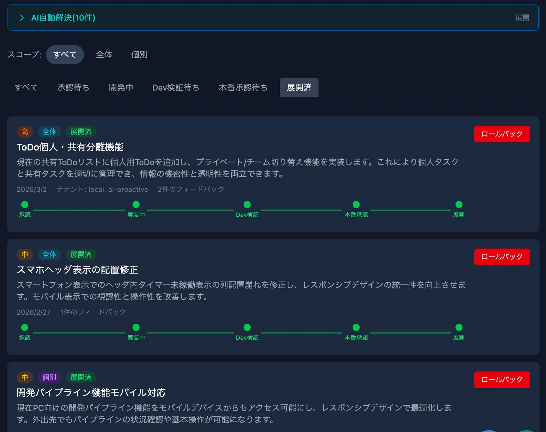
Task: Click the Dev検証 milestone dot on スマホヘッダ表示の配置修正
Action: point(247,327)
